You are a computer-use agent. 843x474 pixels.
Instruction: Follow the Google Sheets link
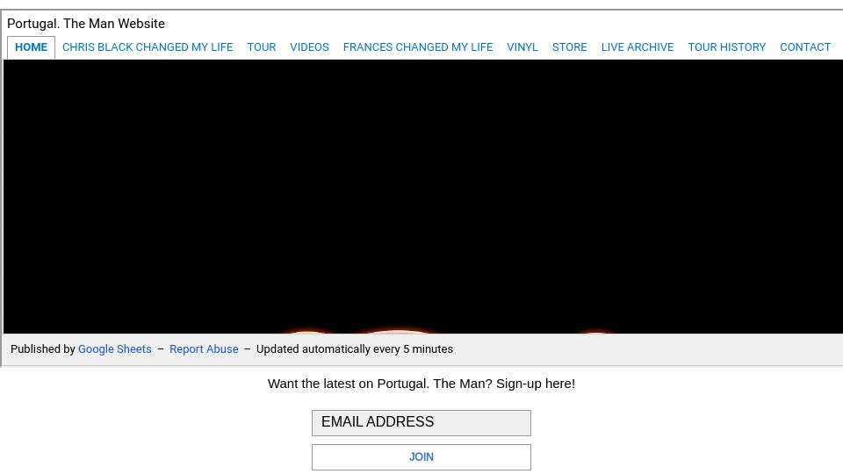pyautogui.click(x=115, y=349)
